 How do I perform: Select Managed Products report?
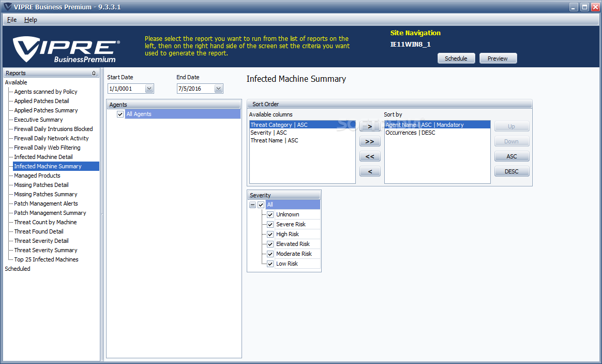tap(37, 176)
